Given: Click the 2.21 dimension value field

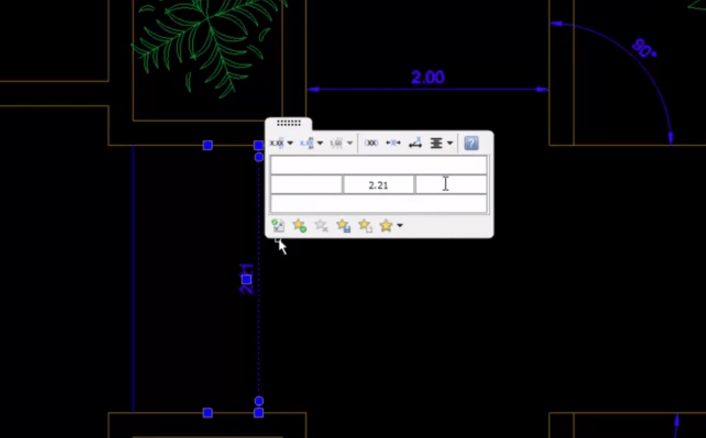Looking at the screenshot, I should [378, 185].
